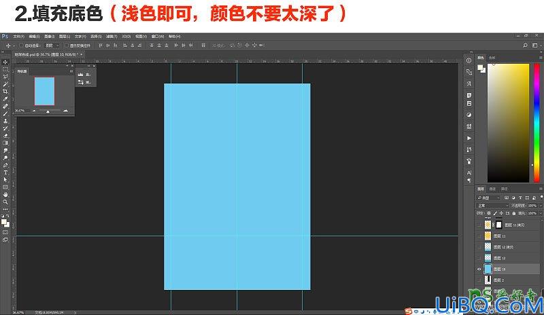Show the 图层 2 layer
Image resolution: width=544 pixels, height=315 pixels.
479,280
